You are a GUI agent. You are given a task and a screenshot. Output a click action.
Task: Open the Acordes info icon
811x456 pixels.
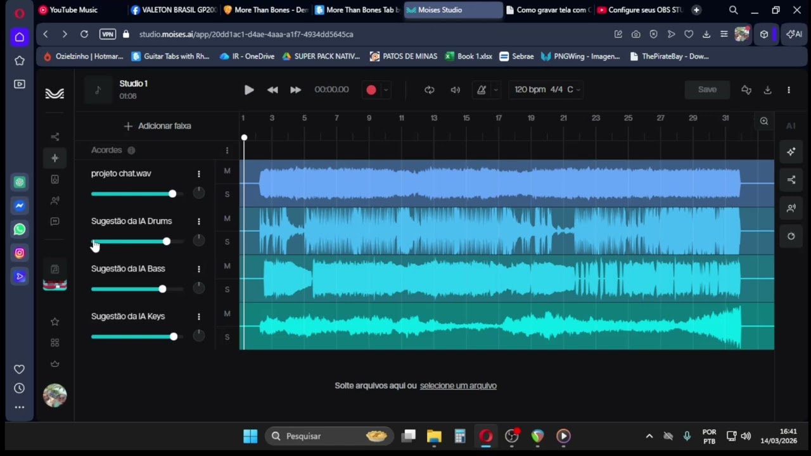tap(131, 150)
